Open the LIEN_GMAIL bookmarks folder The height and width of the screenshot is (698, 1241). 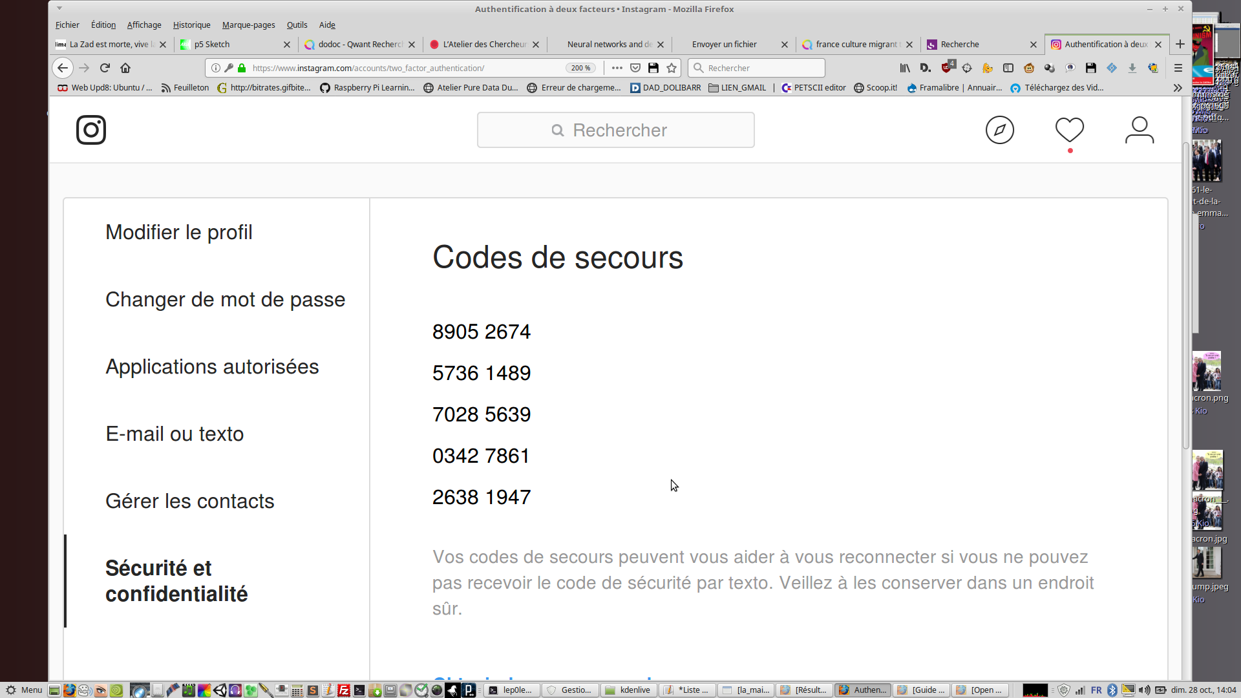tap(737, 88)
